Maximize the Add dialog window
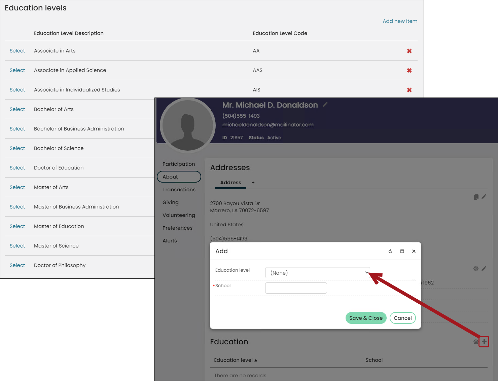498x382 pixels. click(x=402, y=251)
